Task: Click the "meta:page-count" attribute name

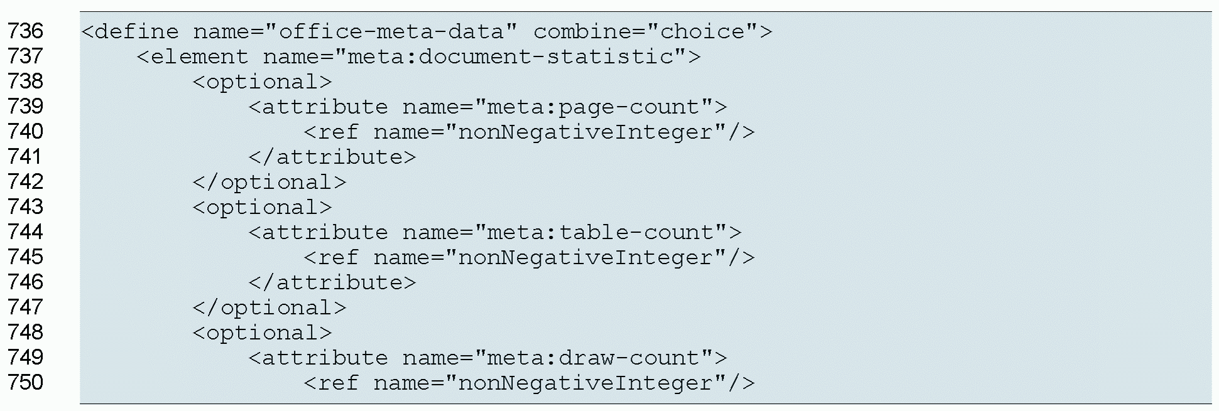Action: (x=594, y=107)
